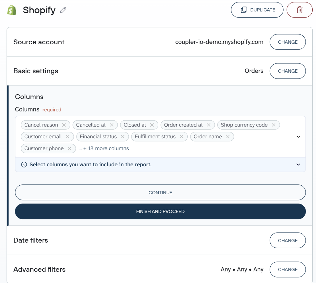Viewport: 316px width, 283px height.
Task: Click the trash icon to delete this source
Action: 299,10
